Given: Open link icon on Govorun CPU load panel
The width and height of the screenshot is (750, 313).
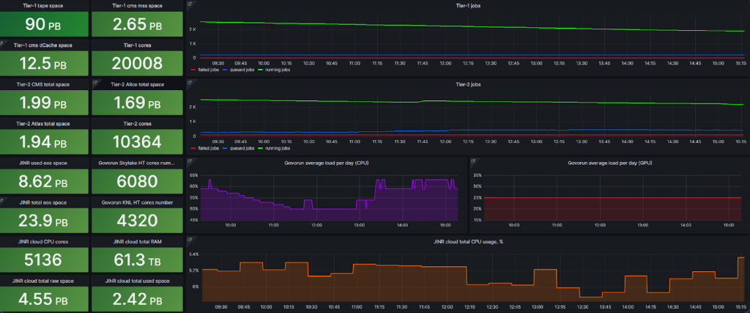Looking at the screenshot, I should (190, 161).
